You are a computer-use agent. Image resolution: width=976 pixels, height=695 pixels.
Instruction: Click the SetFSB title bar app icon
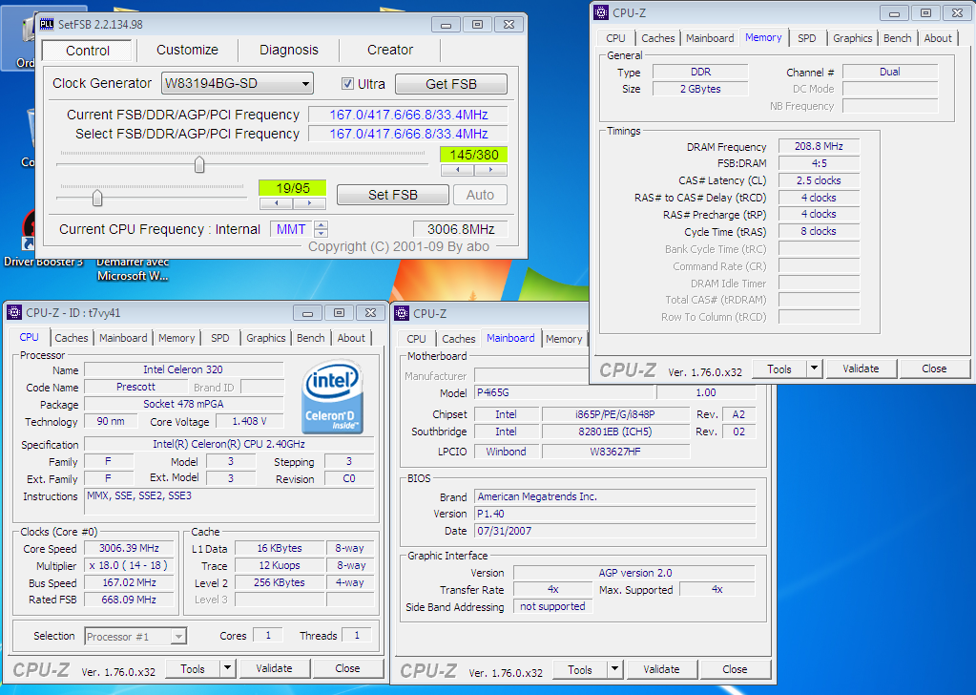click(47, 24)
